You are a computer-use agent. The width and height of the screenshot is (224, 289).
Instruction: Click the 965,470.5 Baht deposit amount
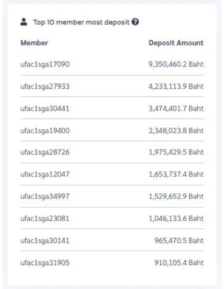tap(179, 240)
